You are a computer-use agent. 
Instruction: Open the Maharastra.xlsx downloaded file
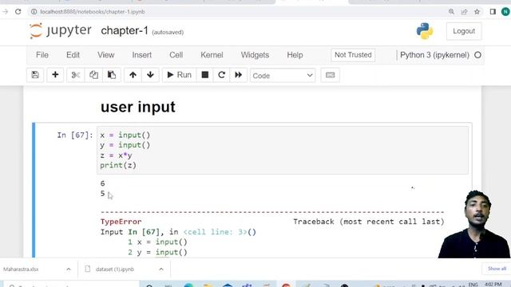pyautogui.click(x=21, y=269)
